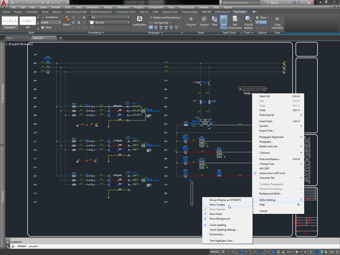Switch to the Schematic ribbon tab

tap(32, 12)
